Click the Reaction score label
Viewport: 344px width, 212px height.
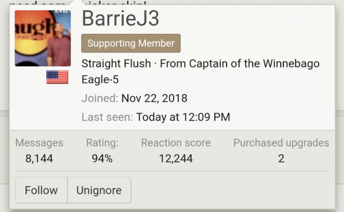(176, 143)
